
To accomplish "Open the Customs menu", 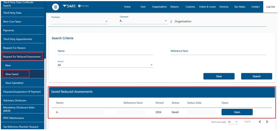I will [190, 7].
